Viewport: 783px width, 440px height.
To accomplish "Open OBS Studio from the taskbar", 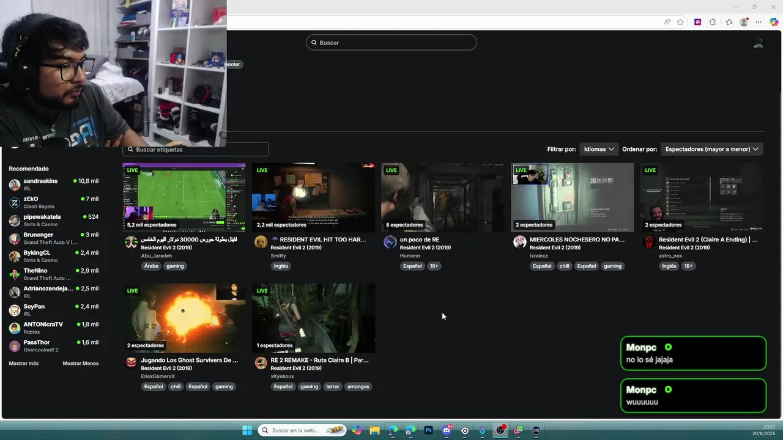I will [x=500, y=430].
